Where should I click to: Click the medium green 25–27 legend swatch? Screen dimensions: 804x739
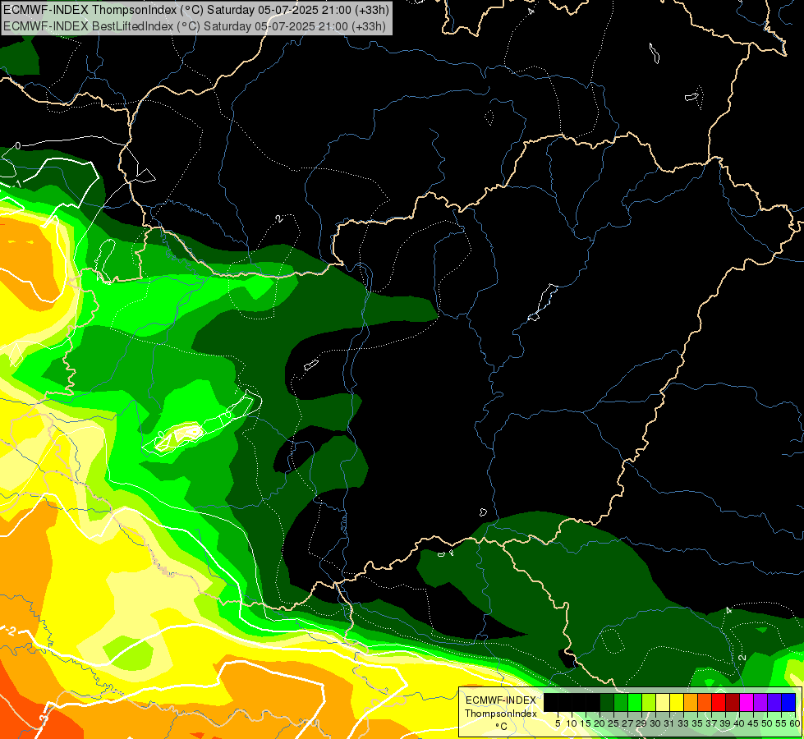[x=620, y=702]
